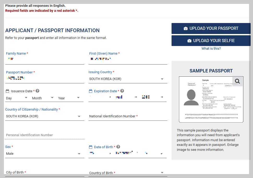The height and width of the screenshot is (178, 253).
Task: Open the Country of Citizenship / Nationality dropdown
Action: [x=45, y=116]
